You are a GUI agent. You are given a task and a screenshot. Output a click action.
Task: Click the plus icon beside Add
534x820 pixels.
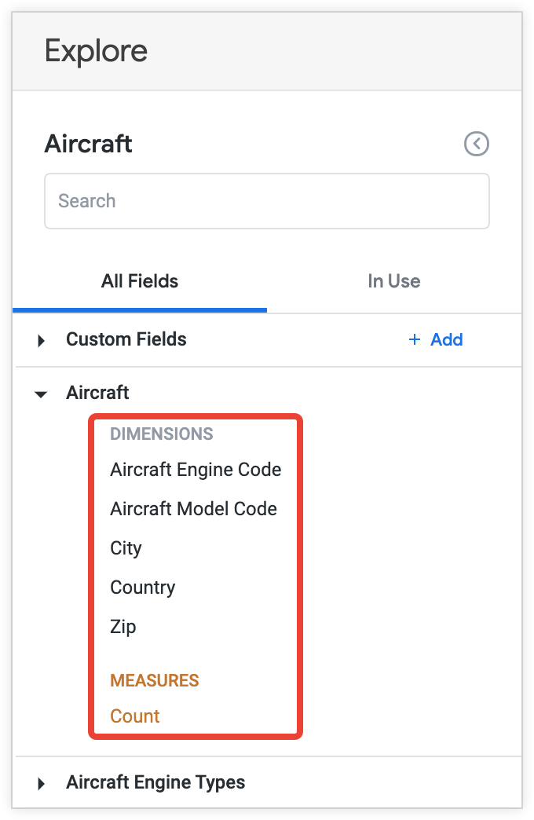pos(415,340)
